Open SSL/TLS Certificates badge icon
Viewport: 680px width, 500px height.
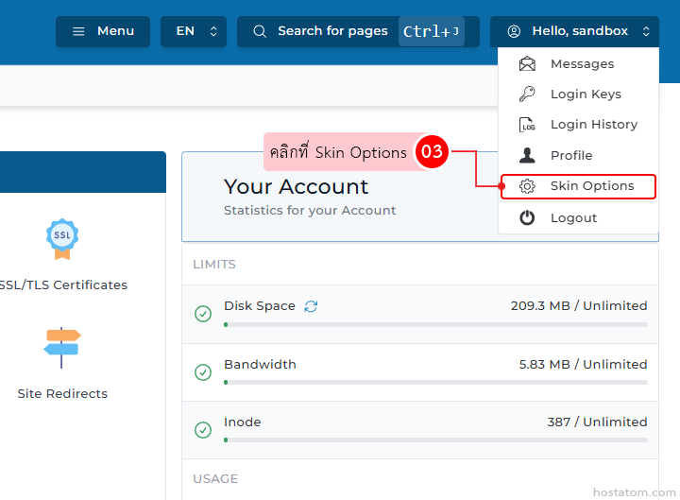[62, 239]
